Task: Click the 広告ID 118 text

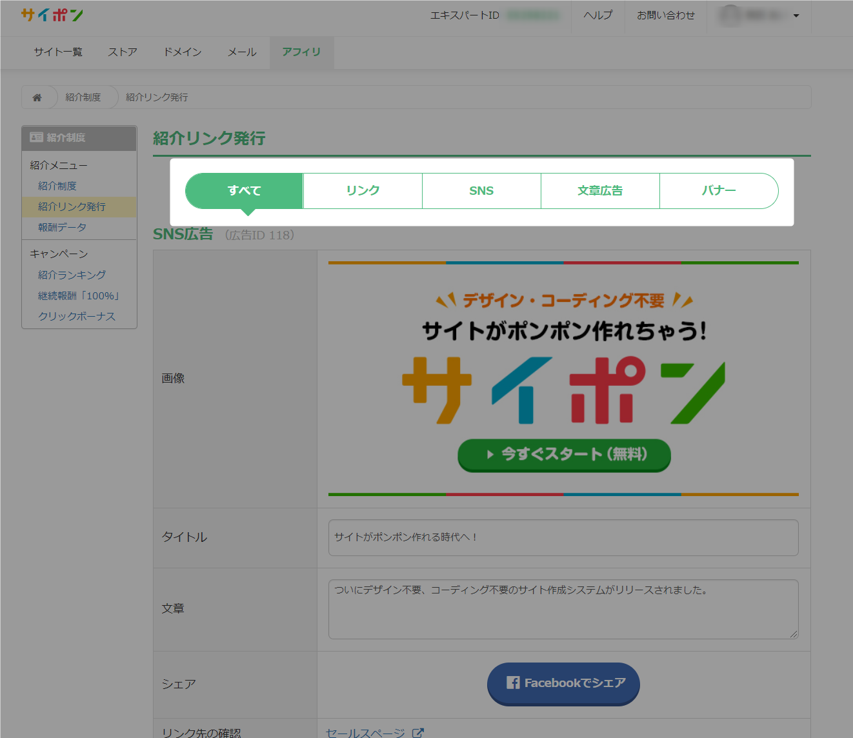Action: click(x=260, y=235)
